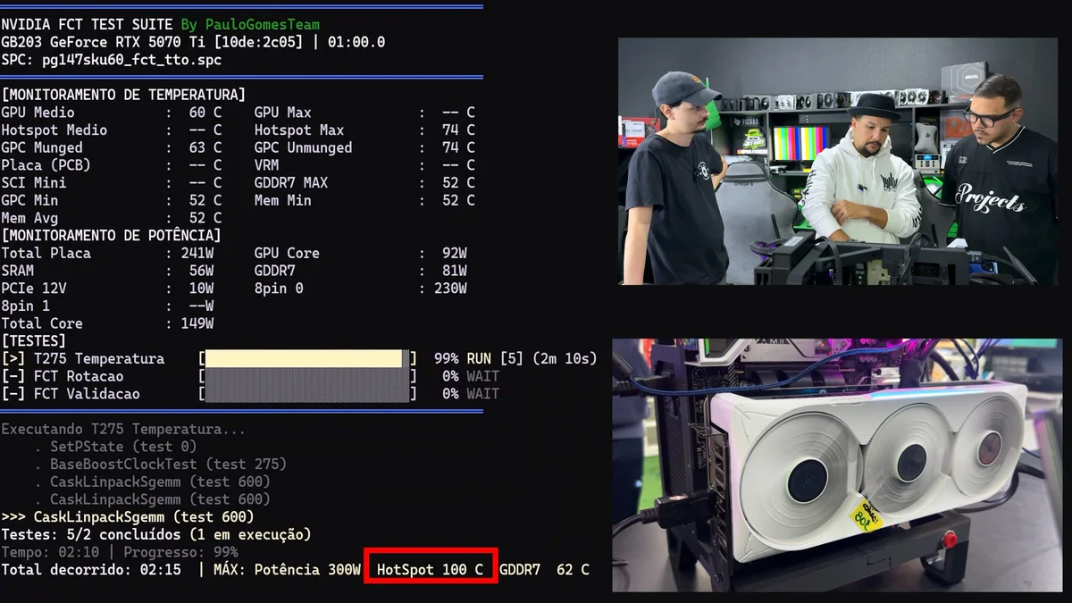Select the 'GB203 GeForce RTX 5070 Ti [10de:2c05]' line
This screenshot has width=1072, height=603.
[155, 42]
